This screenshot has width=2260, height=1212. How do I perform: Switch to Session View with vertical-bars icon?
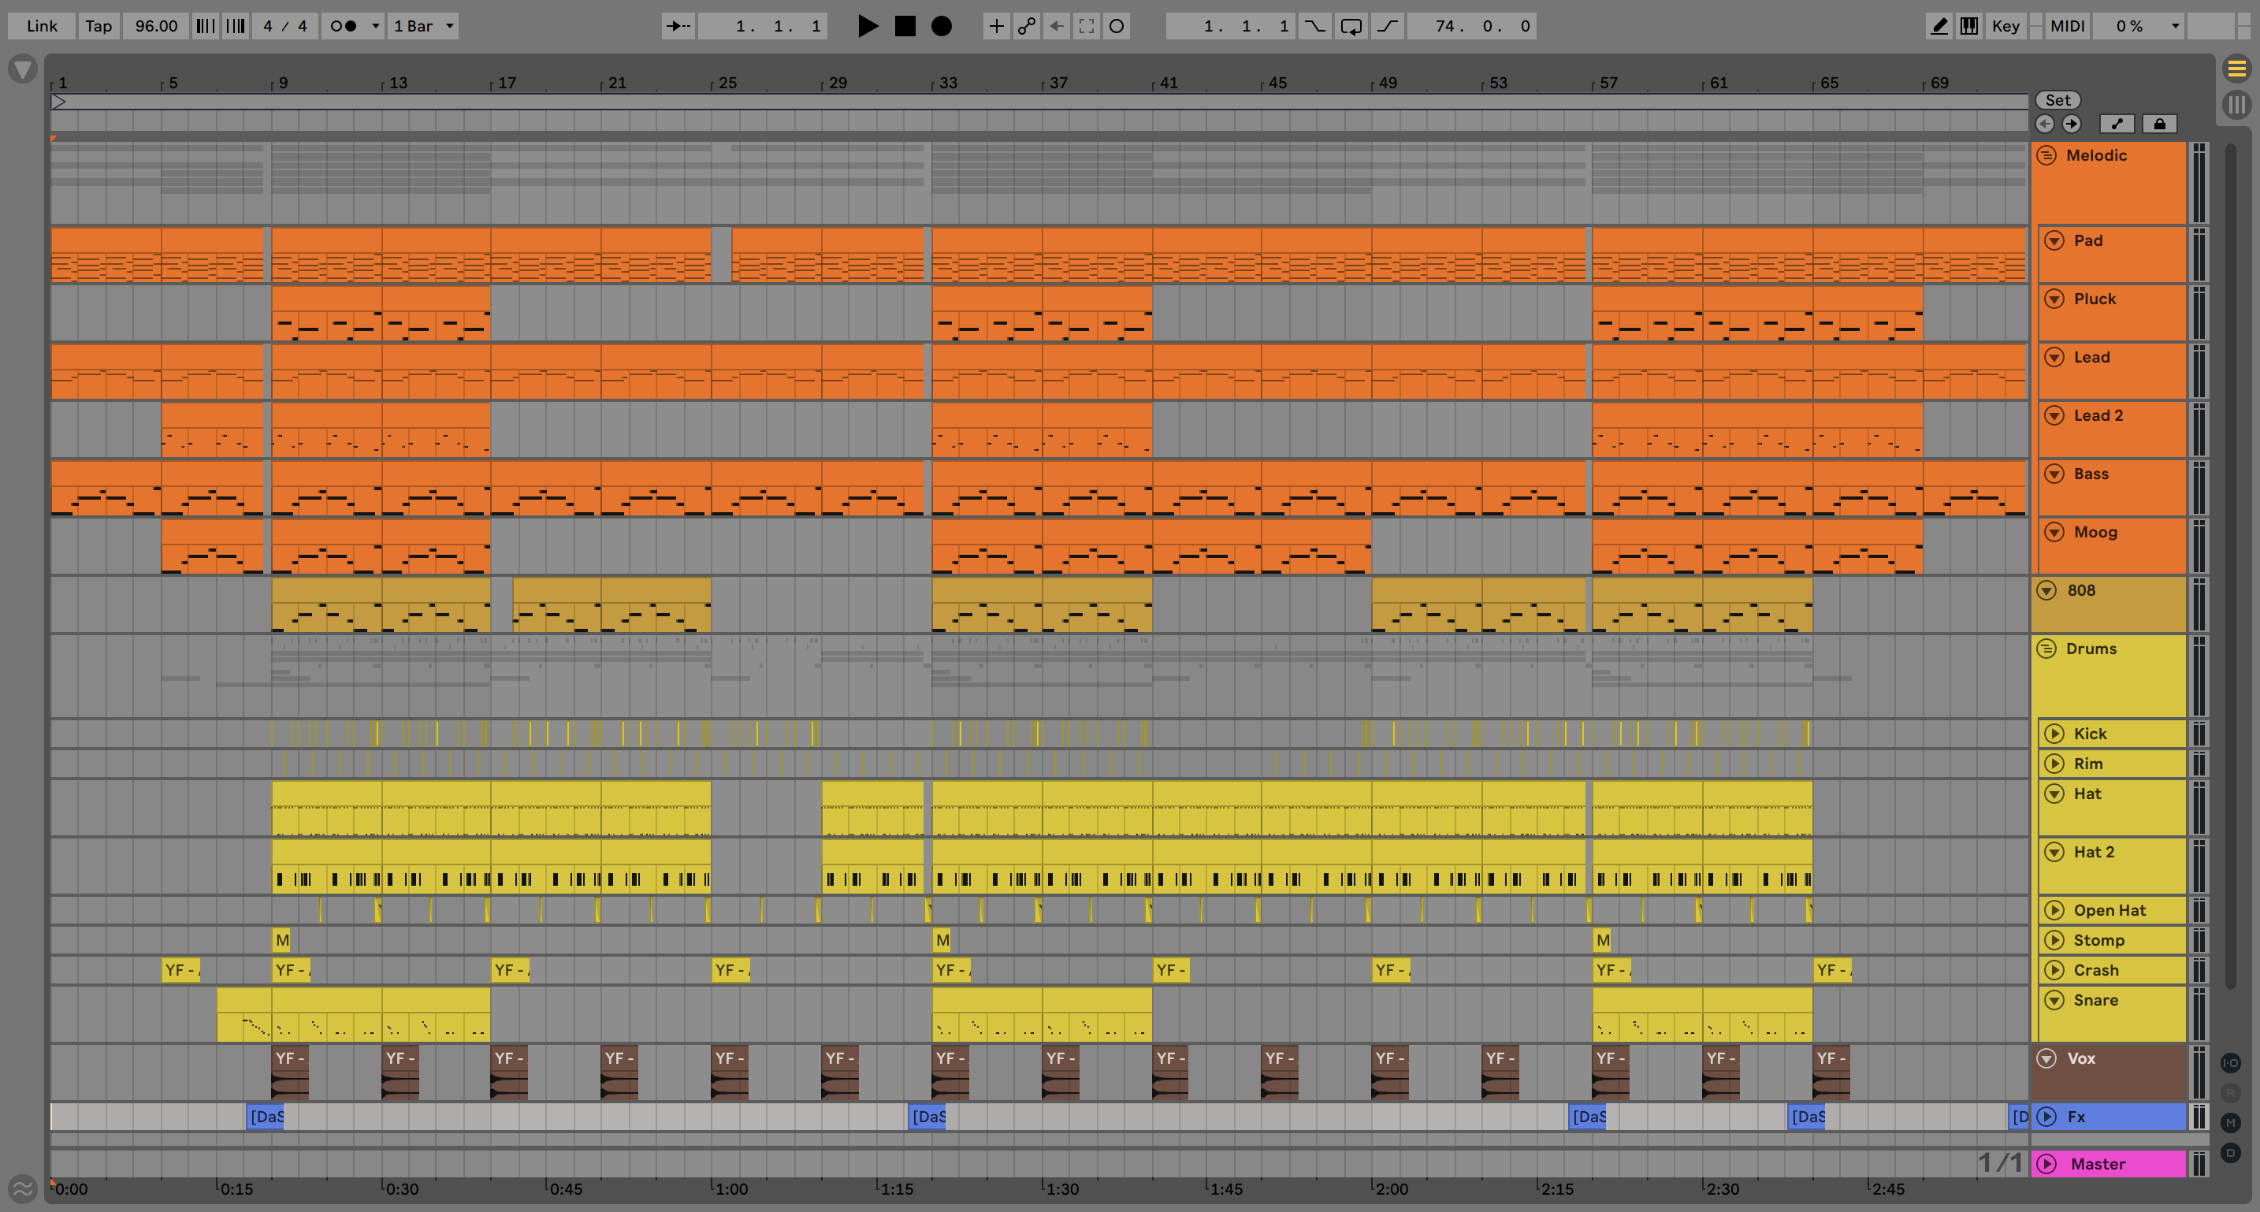pyautogui.click(x=2236, y=105)
